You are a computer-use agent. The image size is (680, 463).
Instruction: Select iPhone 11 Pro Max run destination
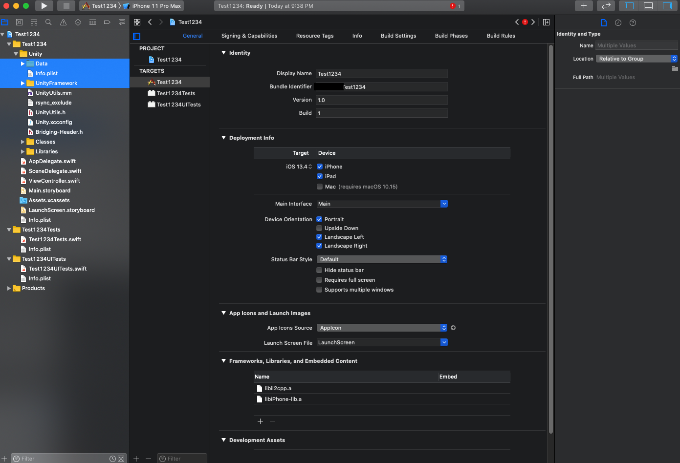point(153,6)
